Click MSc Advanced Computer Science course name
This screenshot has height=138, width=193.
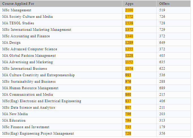[x=30, y=49]
